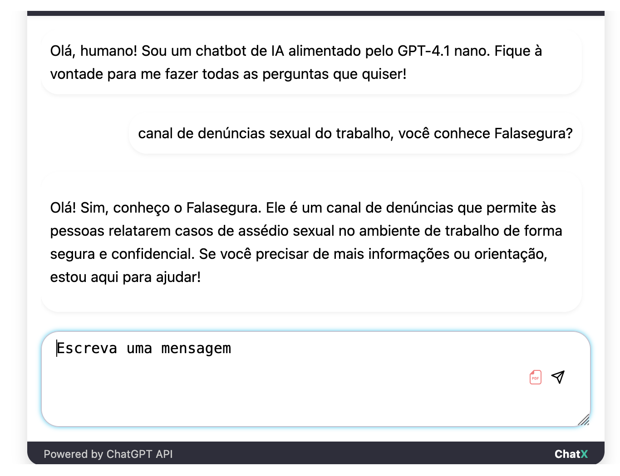Click "Olá, humano!" in the greeting bubble

tap(93, 51)
